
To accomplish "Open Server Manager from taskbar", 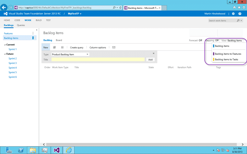I will [9, 150].
